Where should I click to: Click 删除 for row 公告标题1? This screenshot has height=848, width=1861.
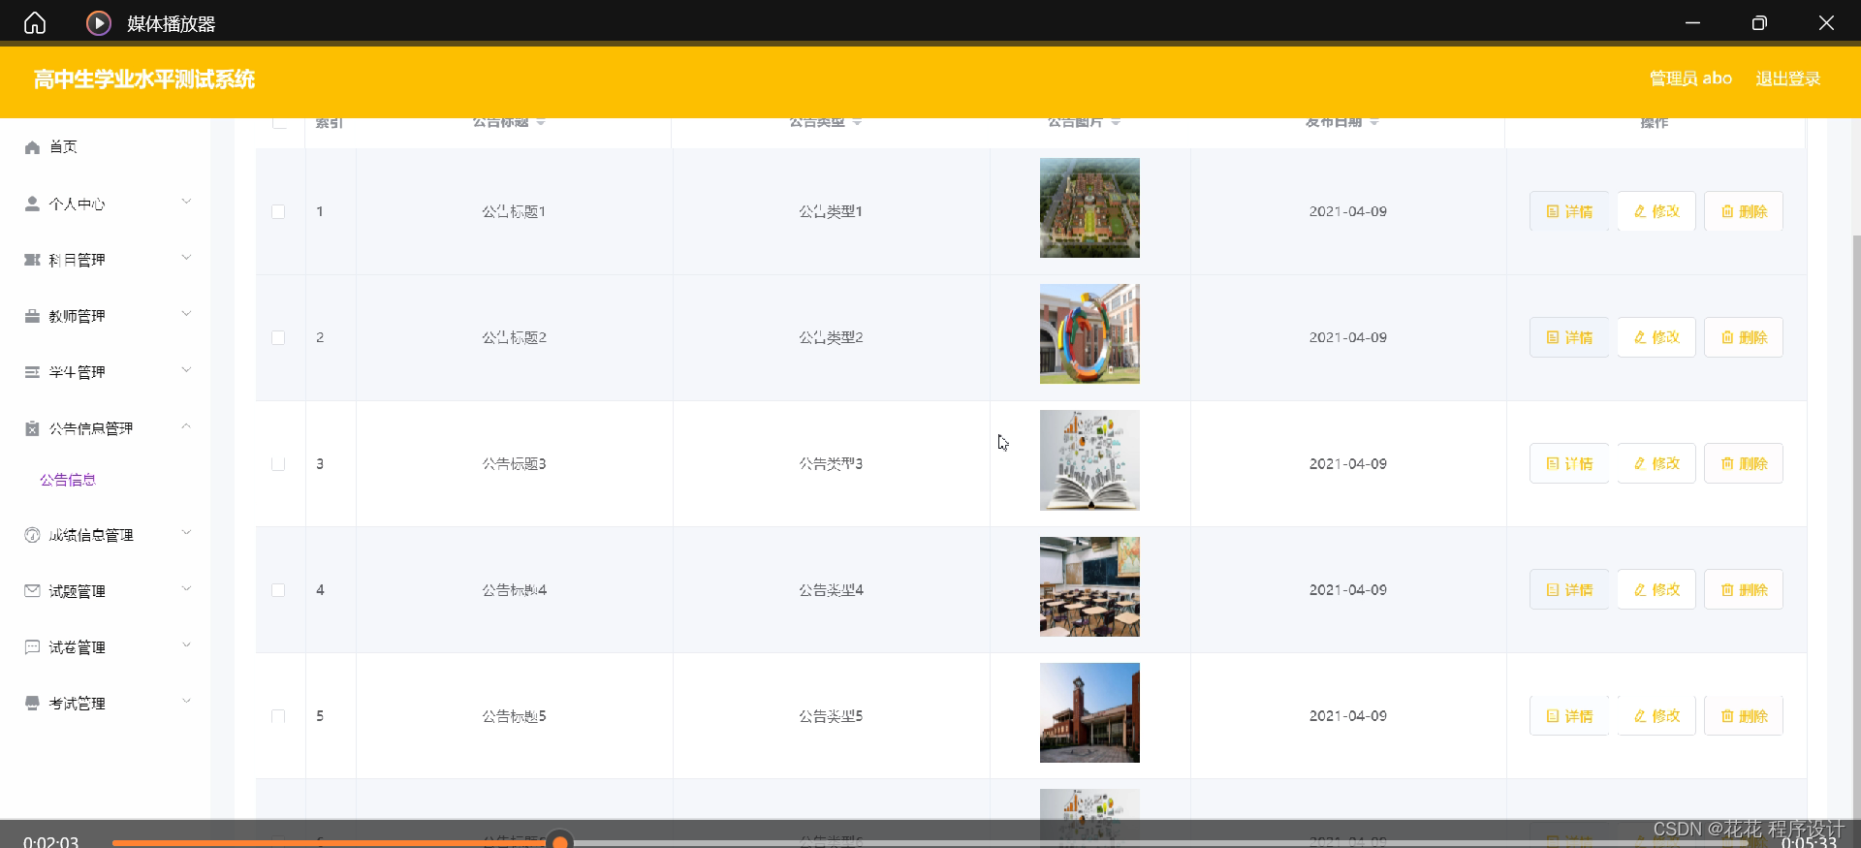coord(1744,211)
